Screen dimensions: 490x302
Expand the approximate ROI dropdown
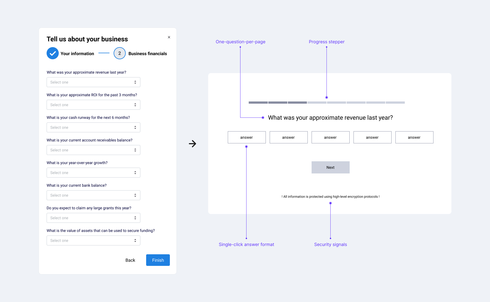coord(93,105)
